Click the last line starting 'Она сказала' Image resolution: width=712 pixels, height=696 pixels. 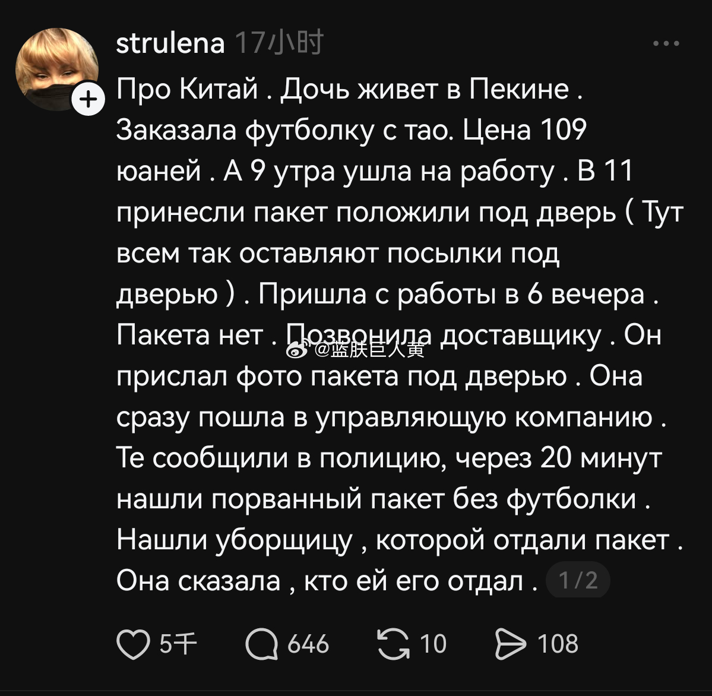click(x=327, y=581)
